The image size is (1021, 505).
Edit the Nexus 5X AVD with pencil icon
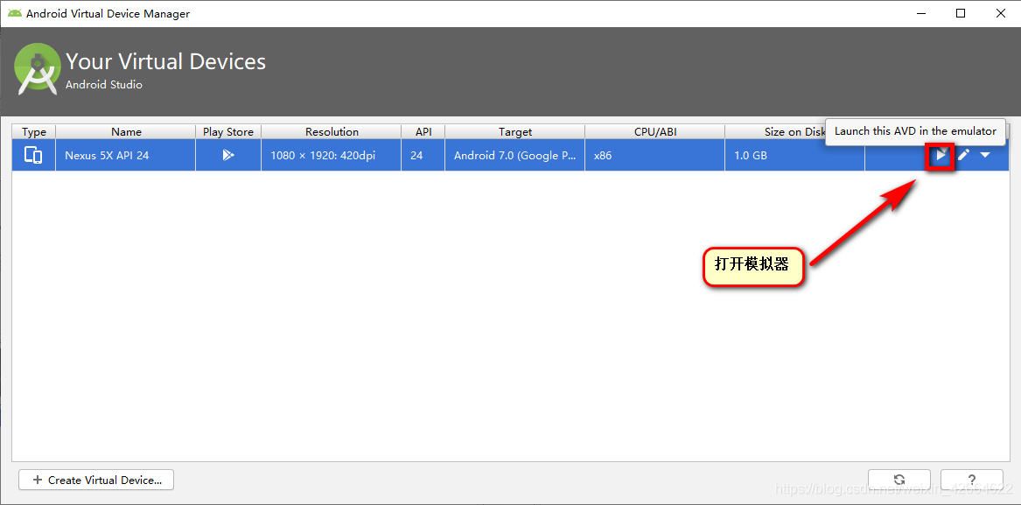coord(964,155)
